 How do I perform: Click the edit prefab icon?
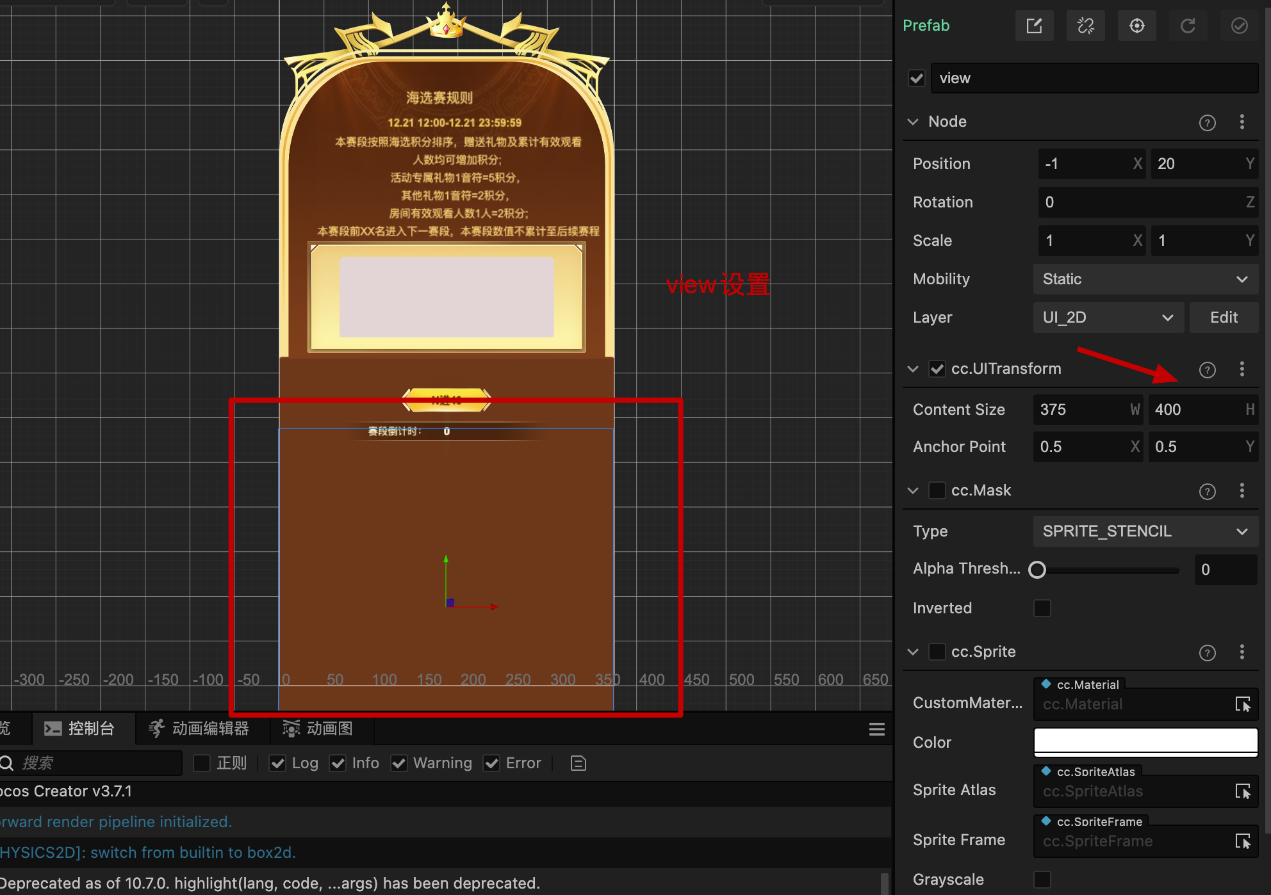(x=1034, y=26)
